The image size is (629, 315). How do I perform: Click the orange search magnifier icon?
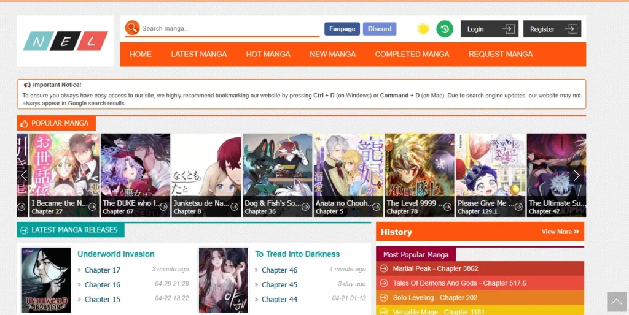[132, 28]
